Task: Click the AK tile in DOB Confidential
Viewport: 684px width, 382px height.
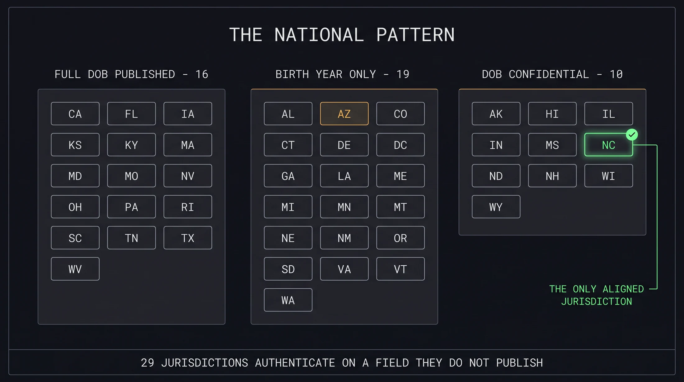Action: click(496, 114)
